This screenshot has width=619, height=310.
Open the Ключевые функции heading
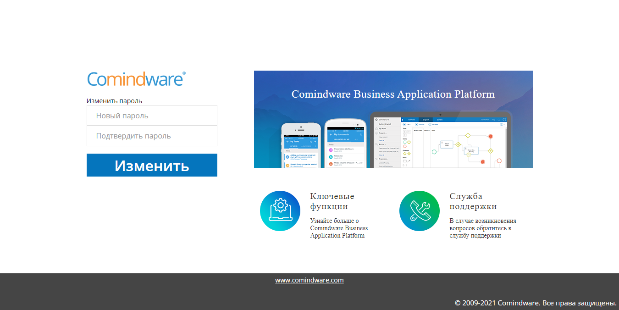click(x=332, y=201)
